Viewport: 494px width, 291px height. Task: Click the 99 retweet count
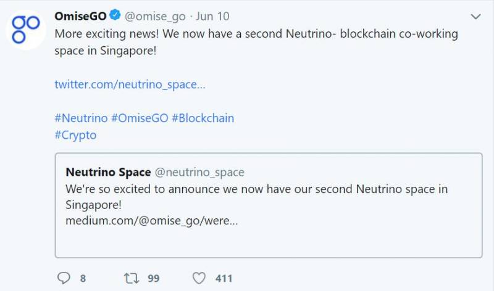tap(153, 279)
